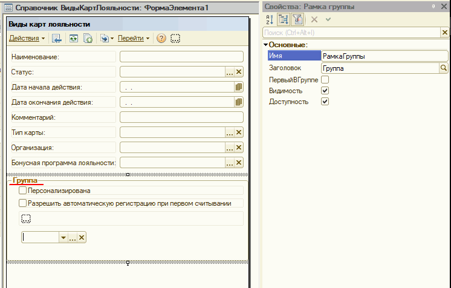Click the top selection handle of the Группа frame

click(x=128, y=174)
